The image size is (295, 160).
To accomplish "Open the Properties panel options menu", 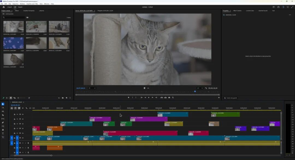I will (290, 15).
